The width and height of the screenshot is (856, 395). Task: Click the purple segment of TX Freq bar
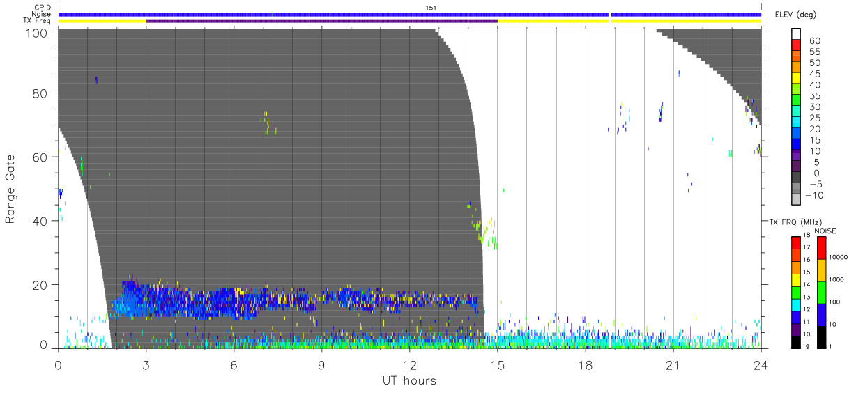[322, 21]
